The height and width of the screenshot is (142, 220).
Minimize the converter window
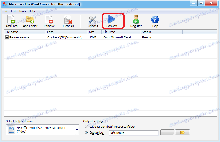coord(194,3)
